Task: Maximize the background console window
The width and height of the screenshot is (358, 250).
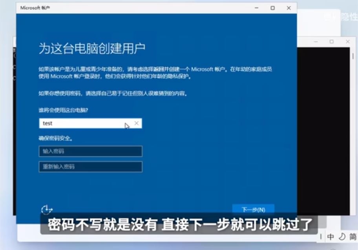Action: point(332,42)
